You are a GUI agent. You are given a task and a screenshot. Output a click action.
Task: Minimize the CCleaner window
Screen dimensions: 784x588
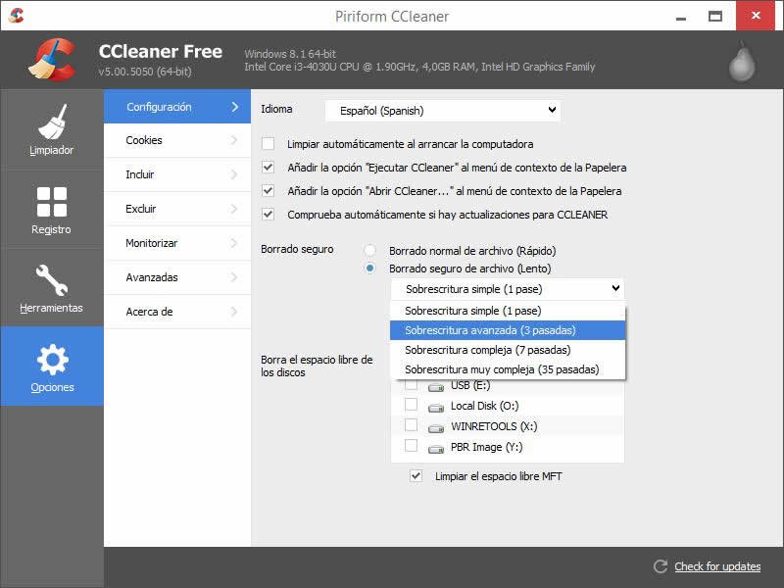pyautogui.click(x=681, y=17)
